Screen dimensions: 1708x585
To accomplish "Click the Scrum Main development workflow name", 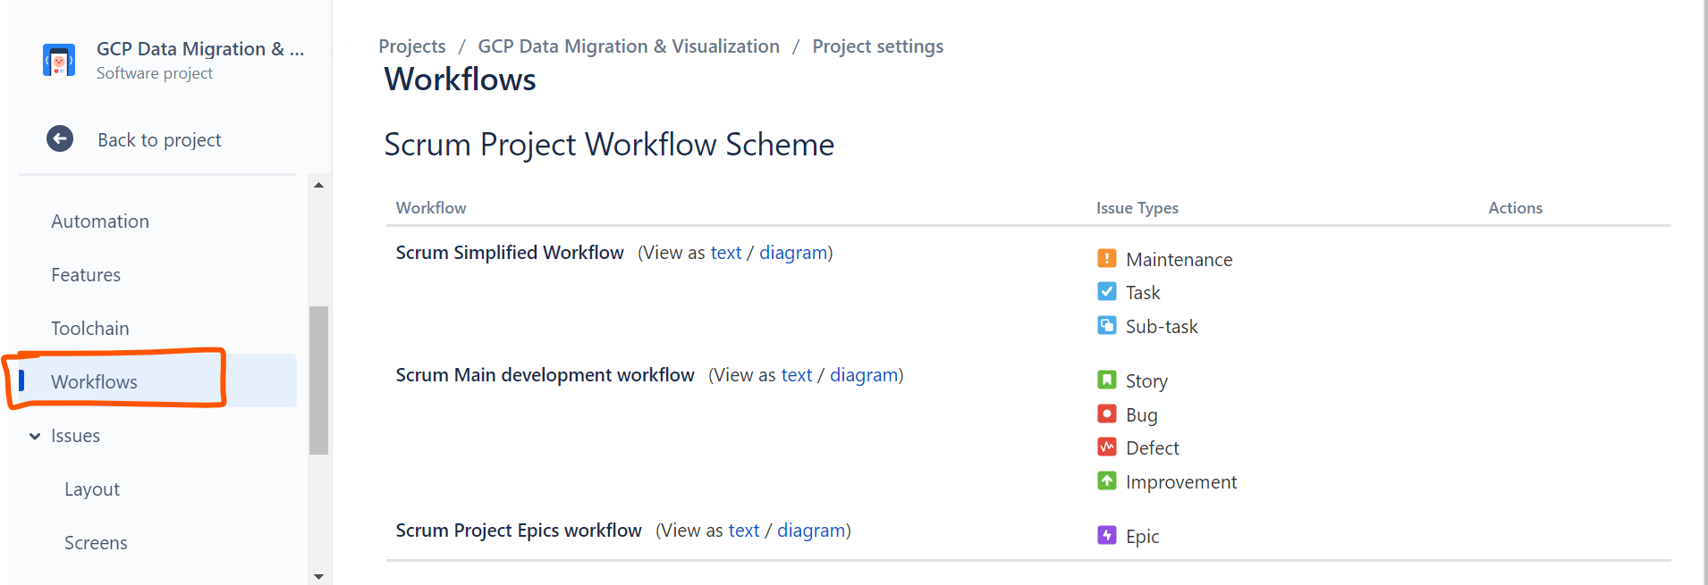I will coord(545,375).
